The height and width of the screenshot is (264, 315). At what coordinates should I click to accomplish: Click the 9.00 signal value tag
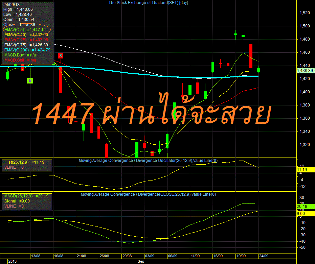(x=306, y=214)
